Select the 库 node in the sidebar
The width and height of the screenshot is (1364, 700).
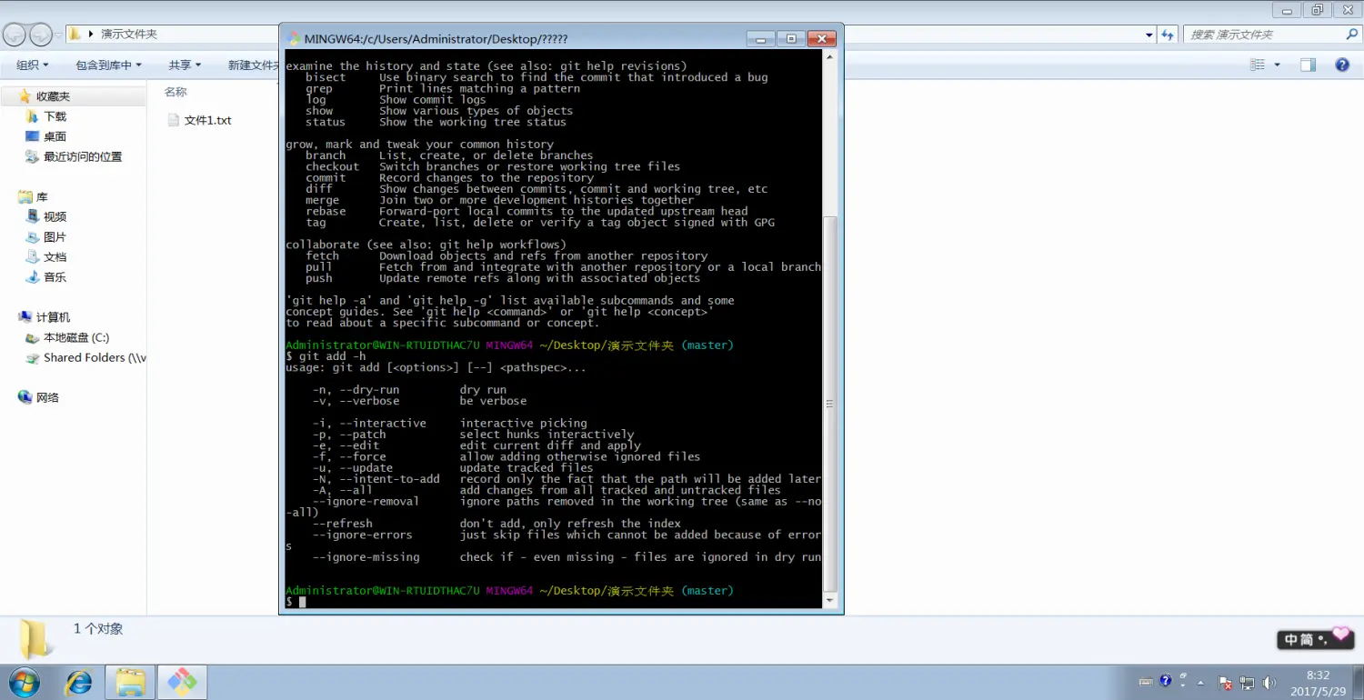42,197
